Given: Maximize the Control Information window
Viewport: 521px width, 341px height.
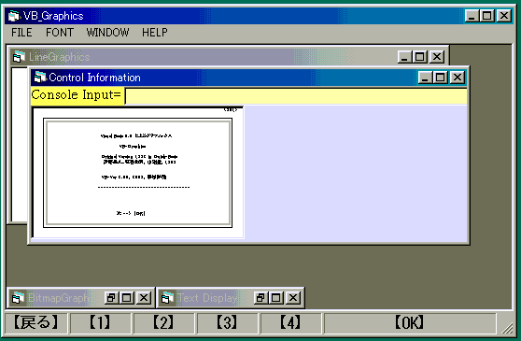Looking at the screenshot, I should pyautogui.click(x=441, y=78).
